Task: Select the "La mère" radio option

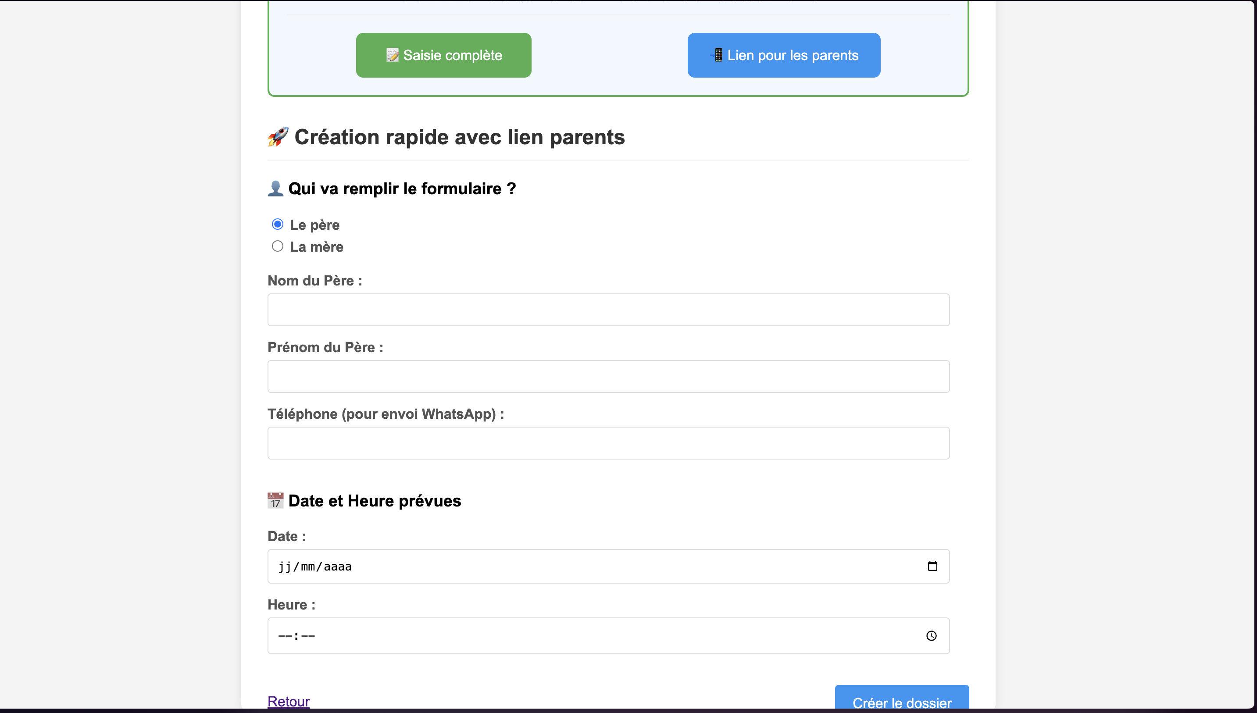Action: 278,246
